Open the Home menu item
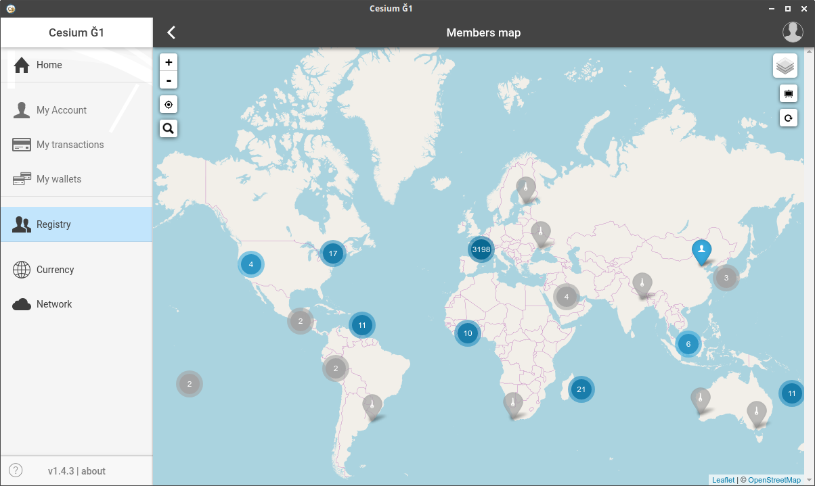The image size is (815, 486). pyautogui.click(x=76, y=65)
